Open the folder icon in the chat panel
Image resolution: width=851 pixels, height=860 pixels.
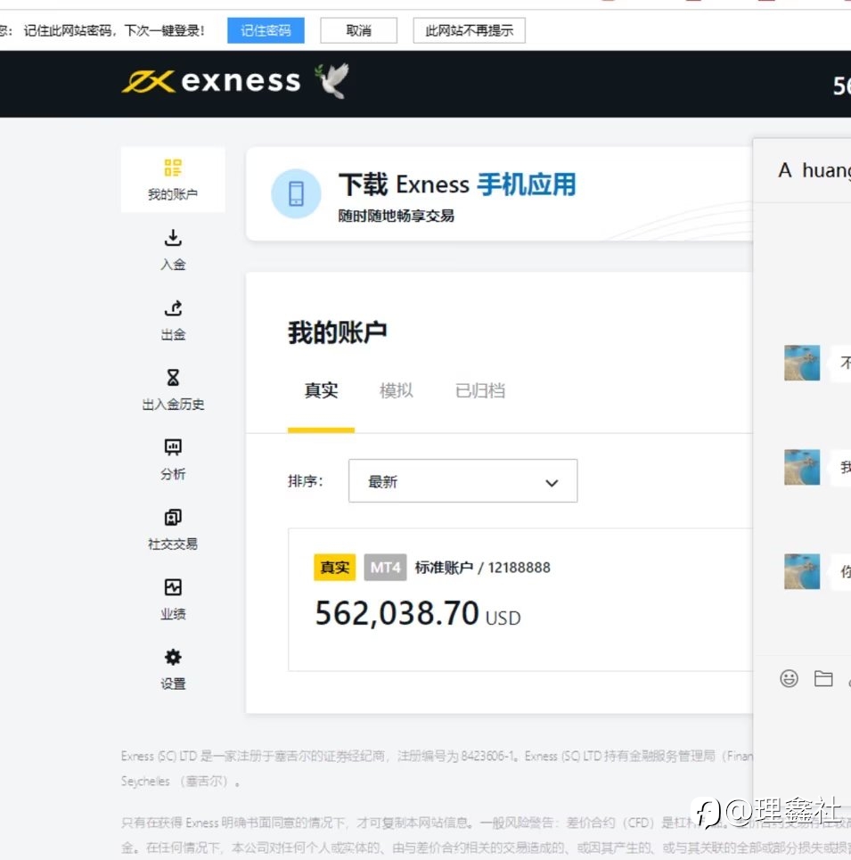(x=823, y=678)
